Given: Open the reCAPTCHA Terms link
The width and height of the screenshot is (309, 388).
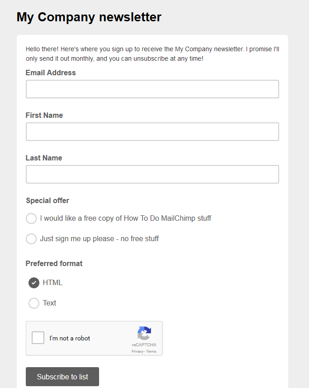Looking at the screenshot, I should (151, 351).
